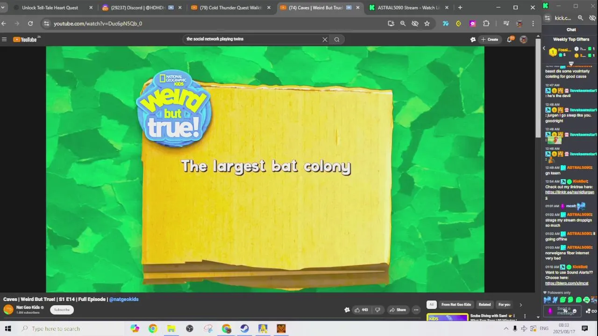Viewport: 598px width, 336px height.
Task: Open the Extensions puzzle-piece menu
Action: [x=486, y=23]
